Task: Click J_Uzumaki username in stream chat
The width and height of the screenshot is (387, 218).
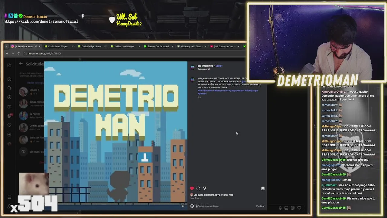Action: [329, 185]
